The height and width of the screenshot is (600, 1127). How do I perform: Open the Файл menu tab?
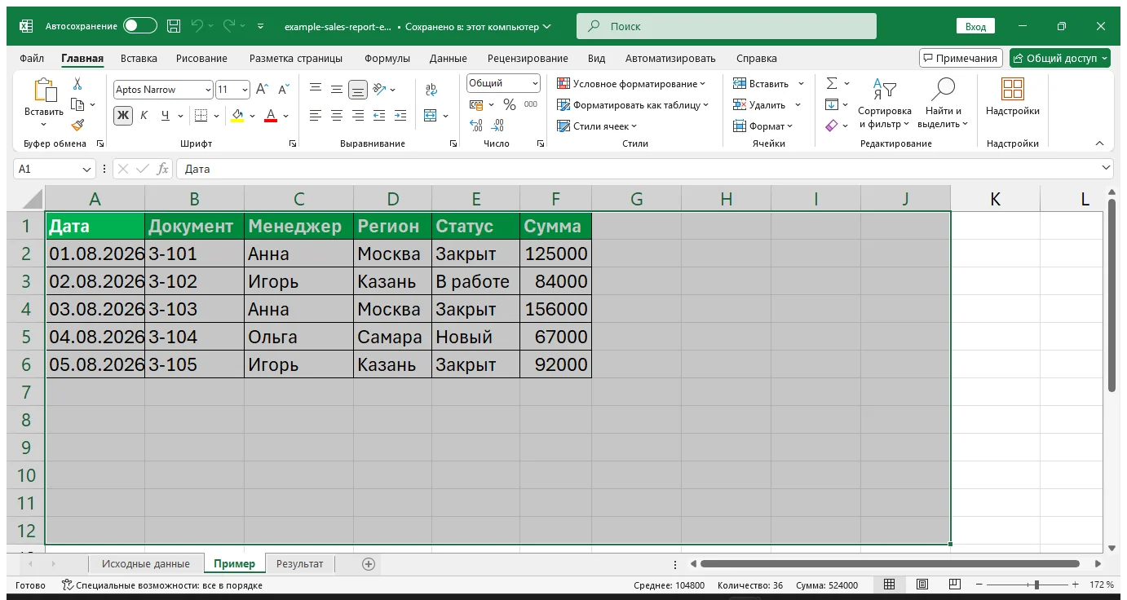coord(32,58)
